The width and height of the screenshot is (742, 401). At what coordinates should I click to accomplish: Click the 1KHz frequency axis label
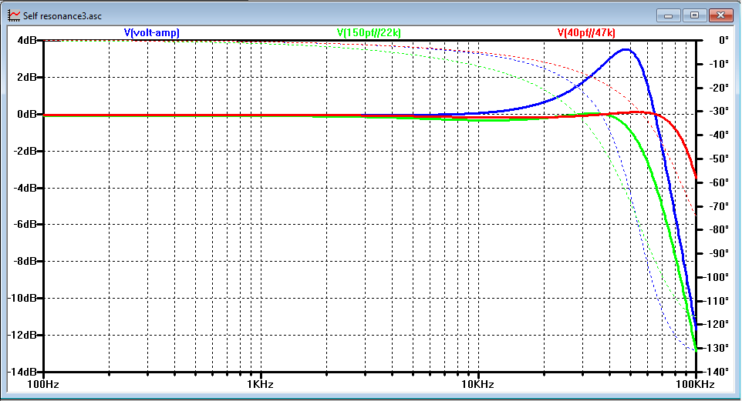[260, 385]
